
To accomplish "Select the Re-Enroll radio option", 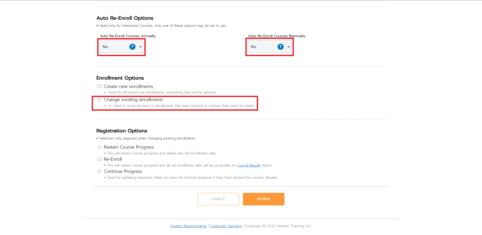I will click(99, 159).
